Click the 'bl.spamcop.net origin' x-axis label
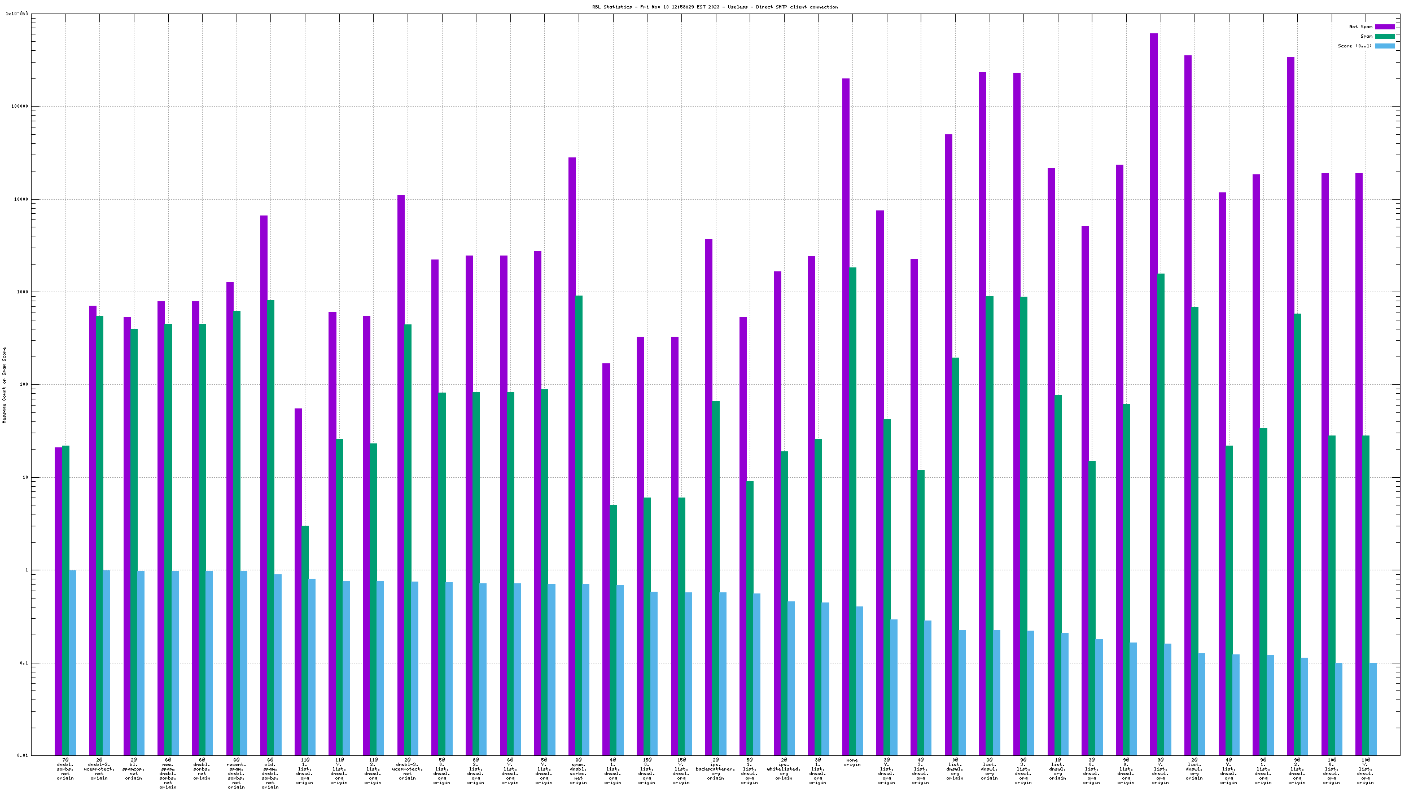This screenshot has height=792, width=1409. 133,769
